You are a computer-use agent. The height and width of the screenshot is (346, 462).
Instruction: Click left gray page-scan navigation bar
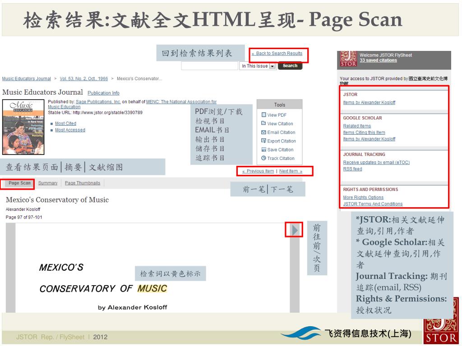pyautogui.click(x=11, y=268)
